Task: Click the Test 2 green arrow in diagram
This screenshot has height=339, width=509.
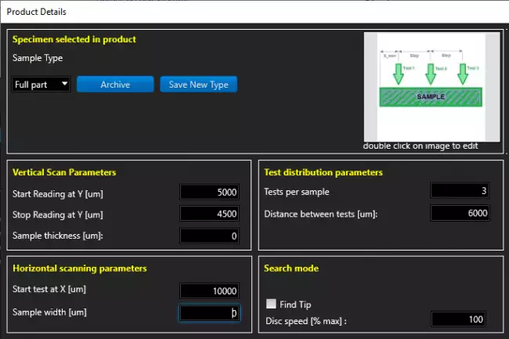Action: tap(430, 74)
